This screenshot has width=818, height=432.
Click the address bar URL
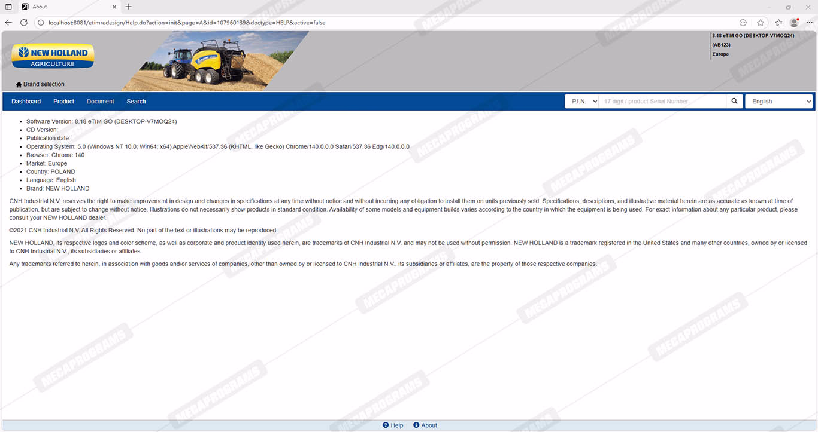point(187,23)
